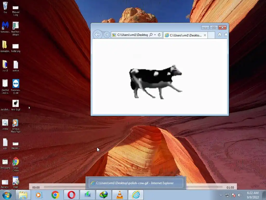Select the C:\Users\vm1\Deskto... tab

185,35
